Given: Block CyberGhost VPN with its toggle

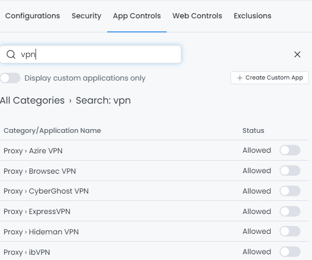Looking at the screenshot, I should (x=290, y=191).
